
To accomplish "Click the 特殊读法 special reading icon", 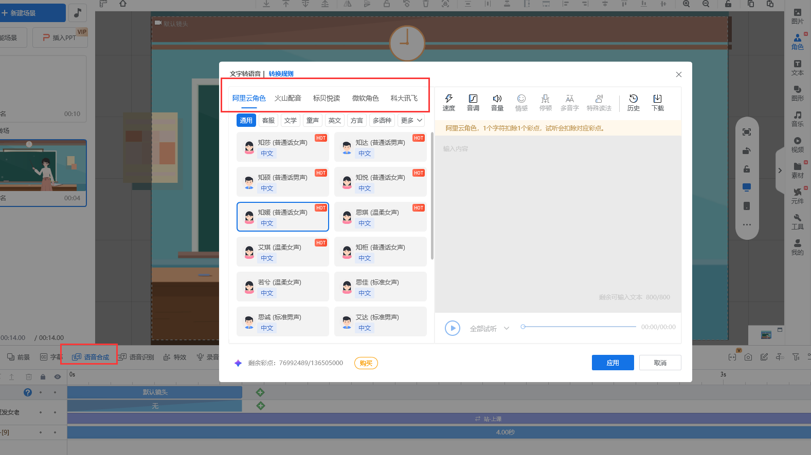I will tap(599, 102).
